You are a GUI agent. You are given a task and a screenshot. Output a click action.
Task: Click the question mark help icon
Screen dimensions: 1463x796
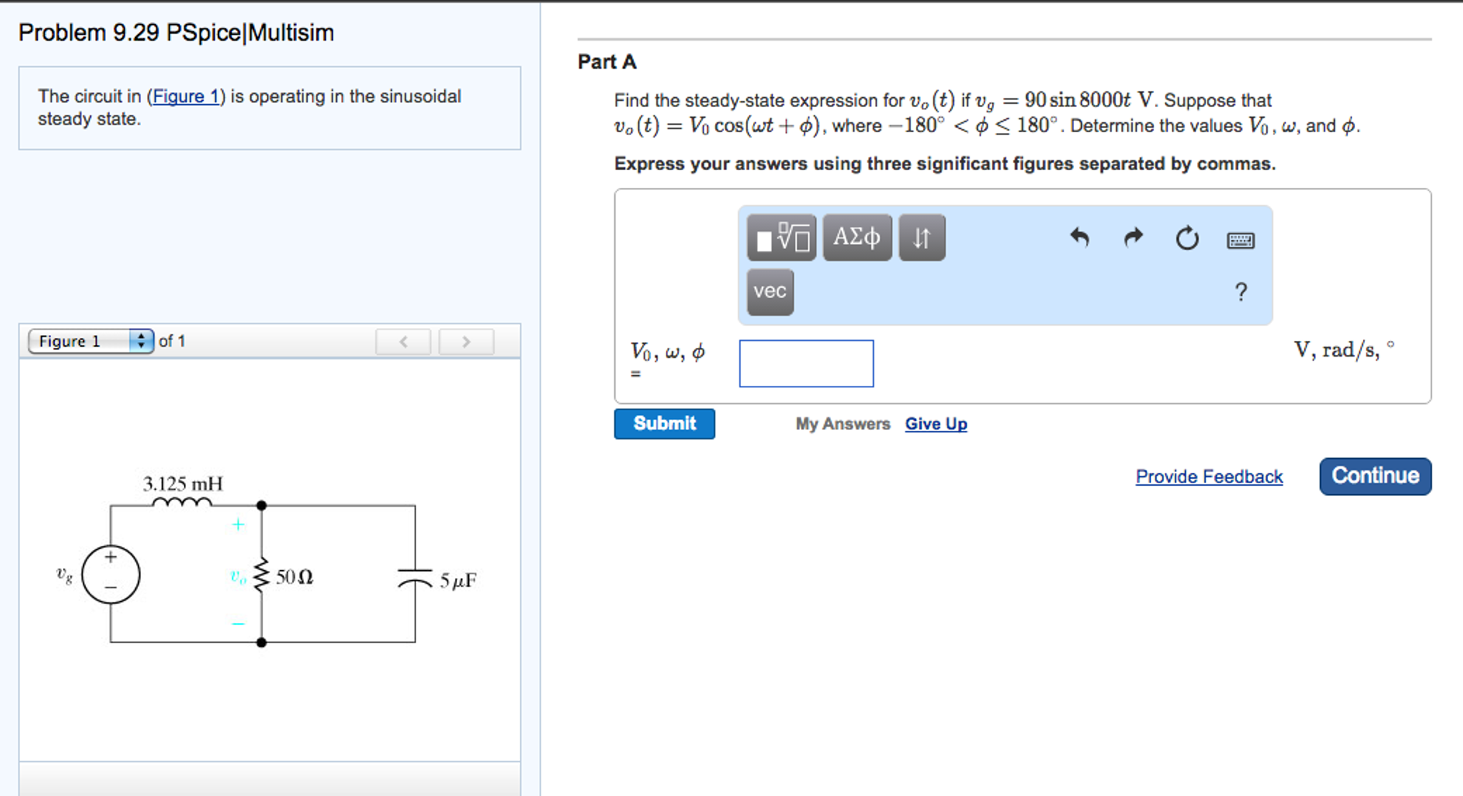pyautogui.click(x=1241, y=292)
